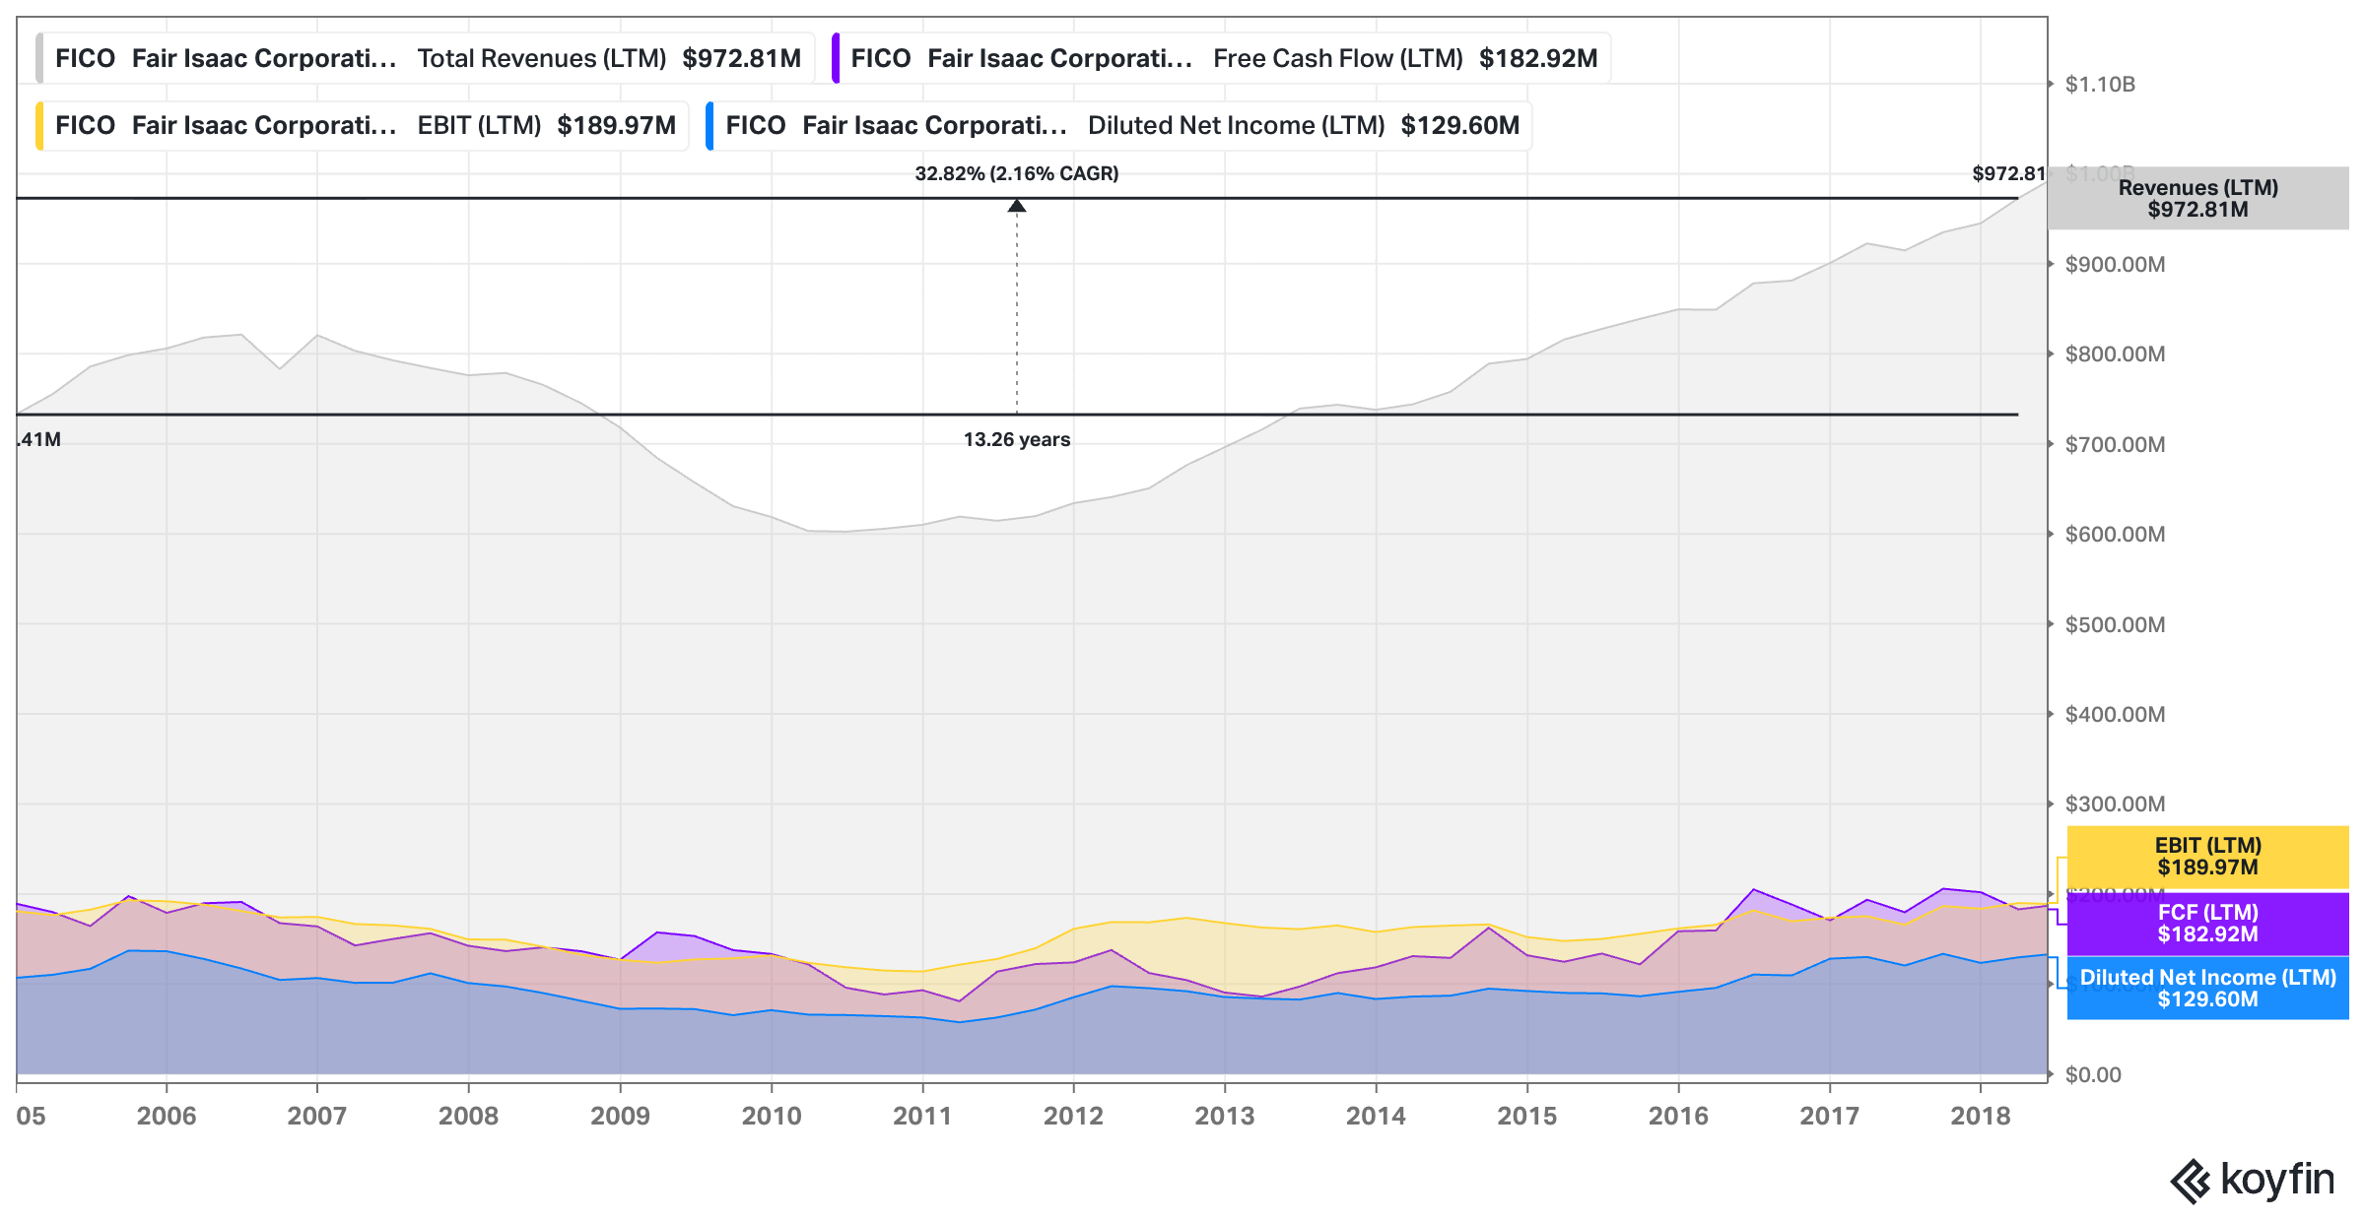The image size is (2365, 1221).
Task: Click the 2014 label on the time axis
Action: pyautogui.click(x=1376, y=1116)
